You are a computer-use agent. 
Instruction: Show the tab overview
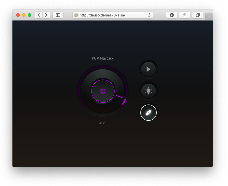tap(198, 15)
